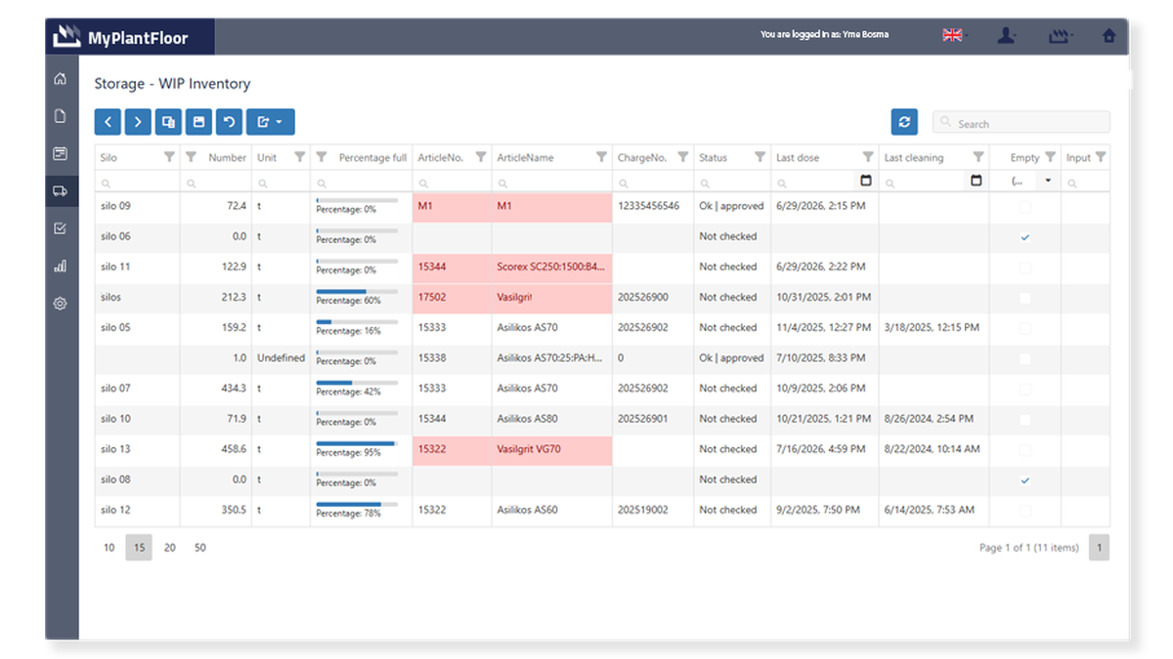Toggle Empty checkbox for silo 08
Screen dimensions: 1173x659
coord(1024,480)
